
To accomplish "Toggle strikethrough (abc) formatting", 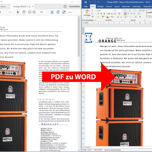I will [x=109, y=14].
